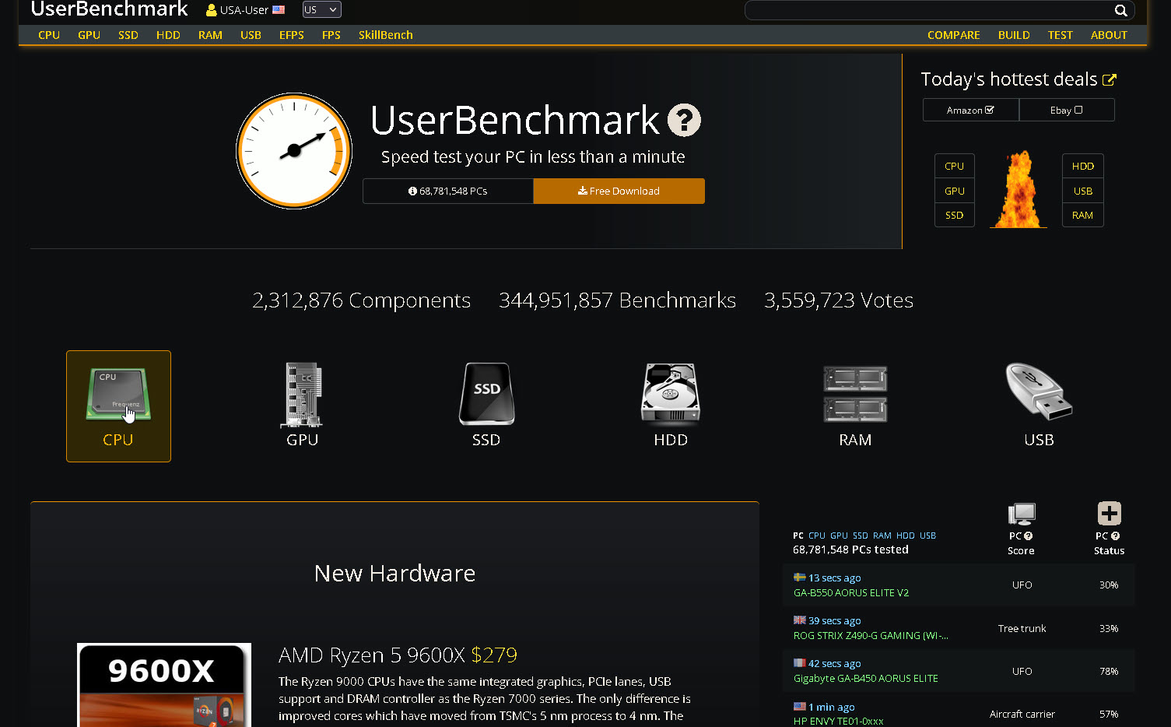
Task: Click the search input field
Action: click(930, 10)
